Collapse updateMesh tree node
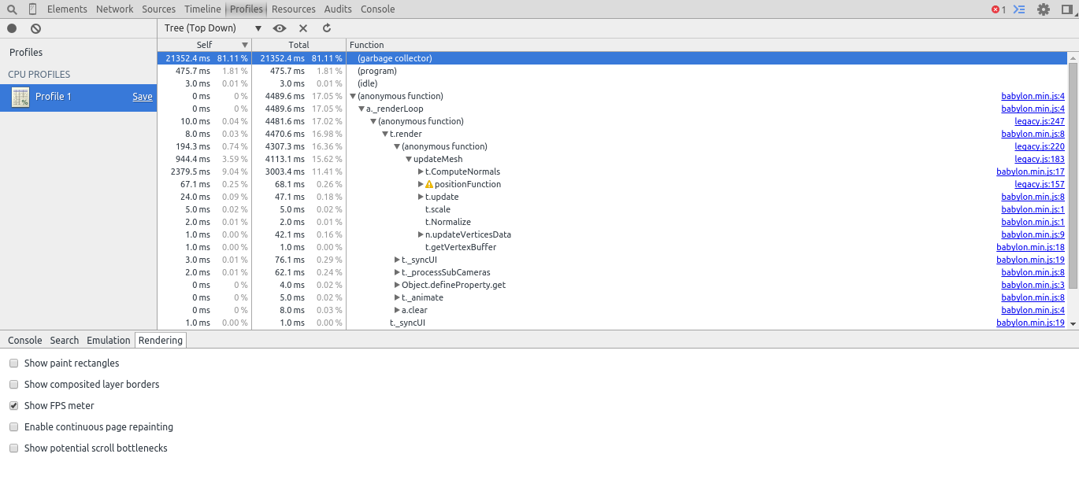1079x487 pixels. pyautogui.click(x=409, y=159)
